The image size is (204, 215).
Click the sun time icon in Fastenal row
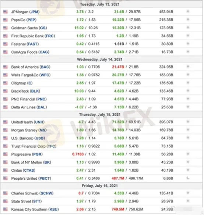click(x=188, y=44)
